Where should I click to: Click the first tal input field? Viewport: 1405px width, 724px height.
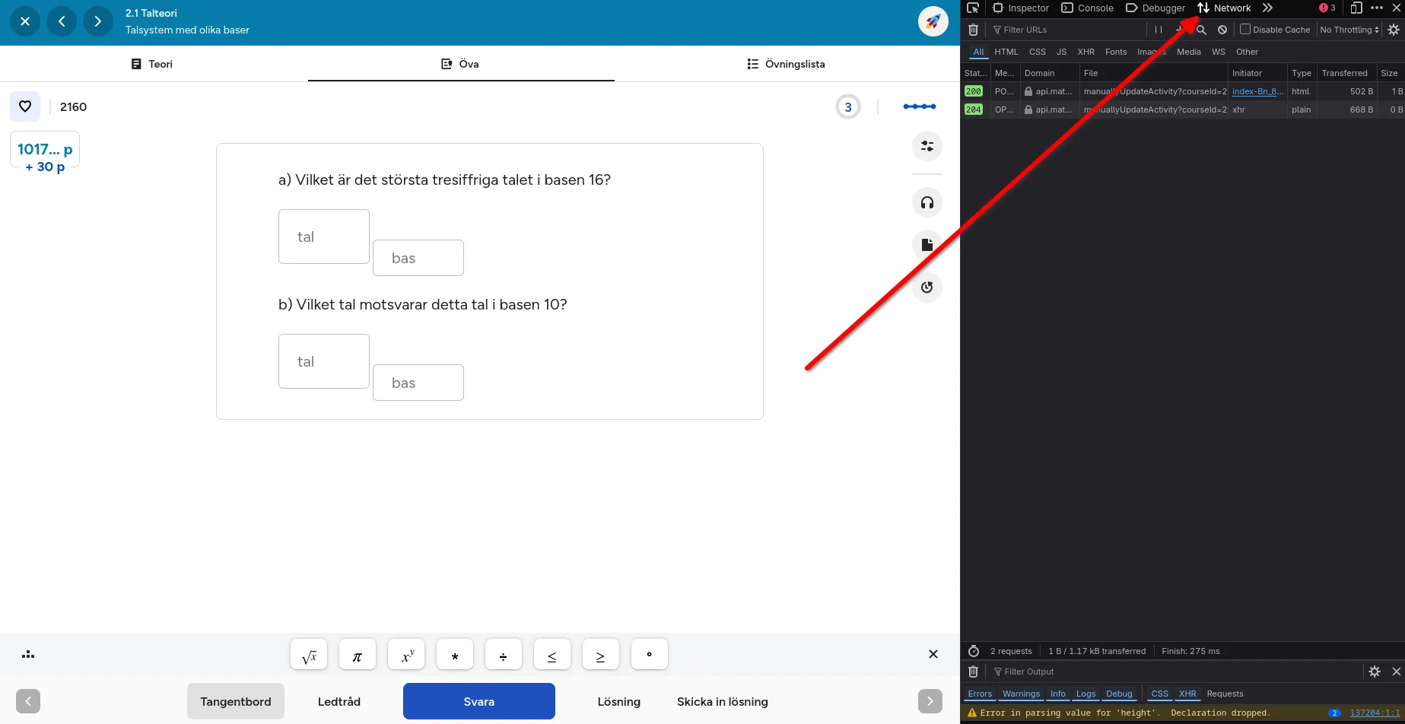pos(324,237)
